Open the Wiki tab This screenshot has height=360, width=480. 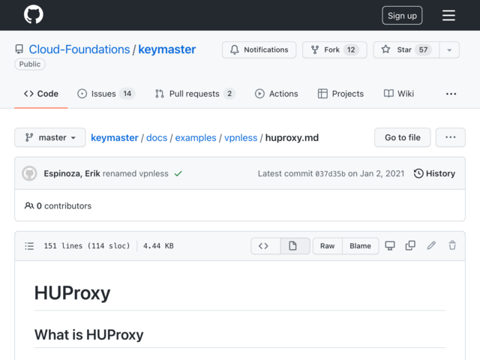point(398,94)
